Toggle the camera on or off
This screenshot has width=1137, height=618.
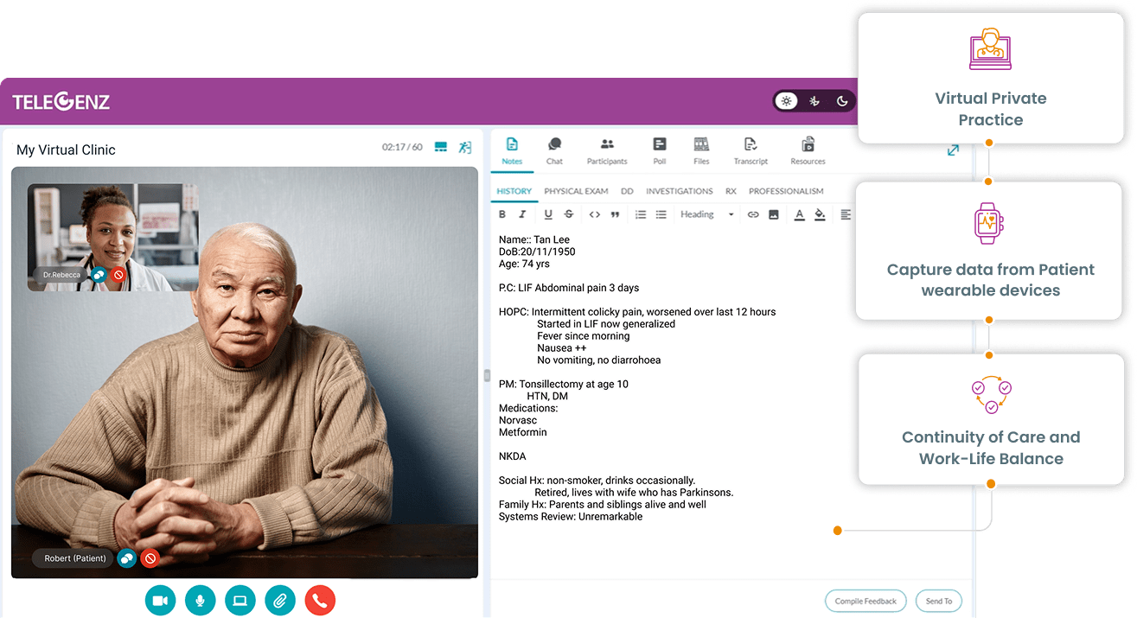(160, 600)
